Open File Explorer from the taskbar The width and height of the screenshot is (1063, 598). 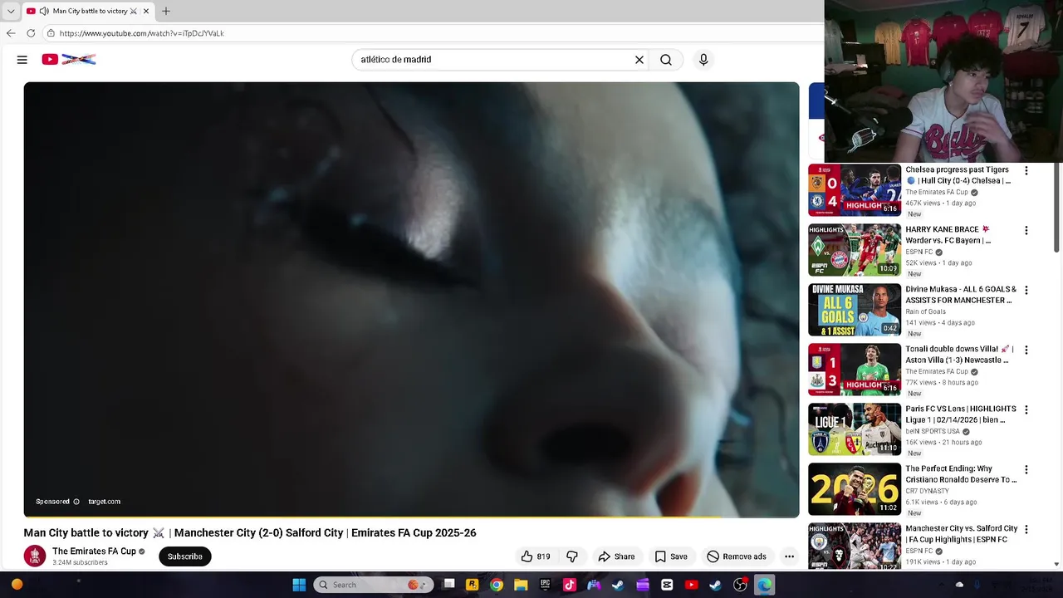pos(521,585)
